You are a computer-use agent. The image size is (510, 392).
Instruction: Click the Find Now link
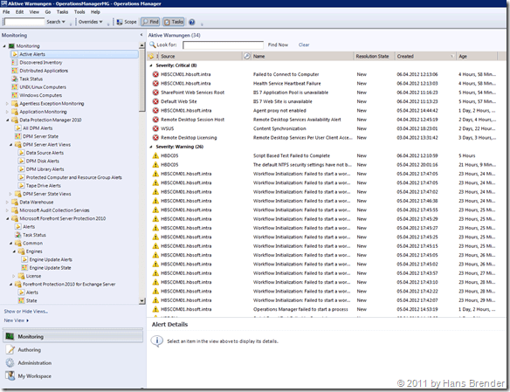pos(278,45)
